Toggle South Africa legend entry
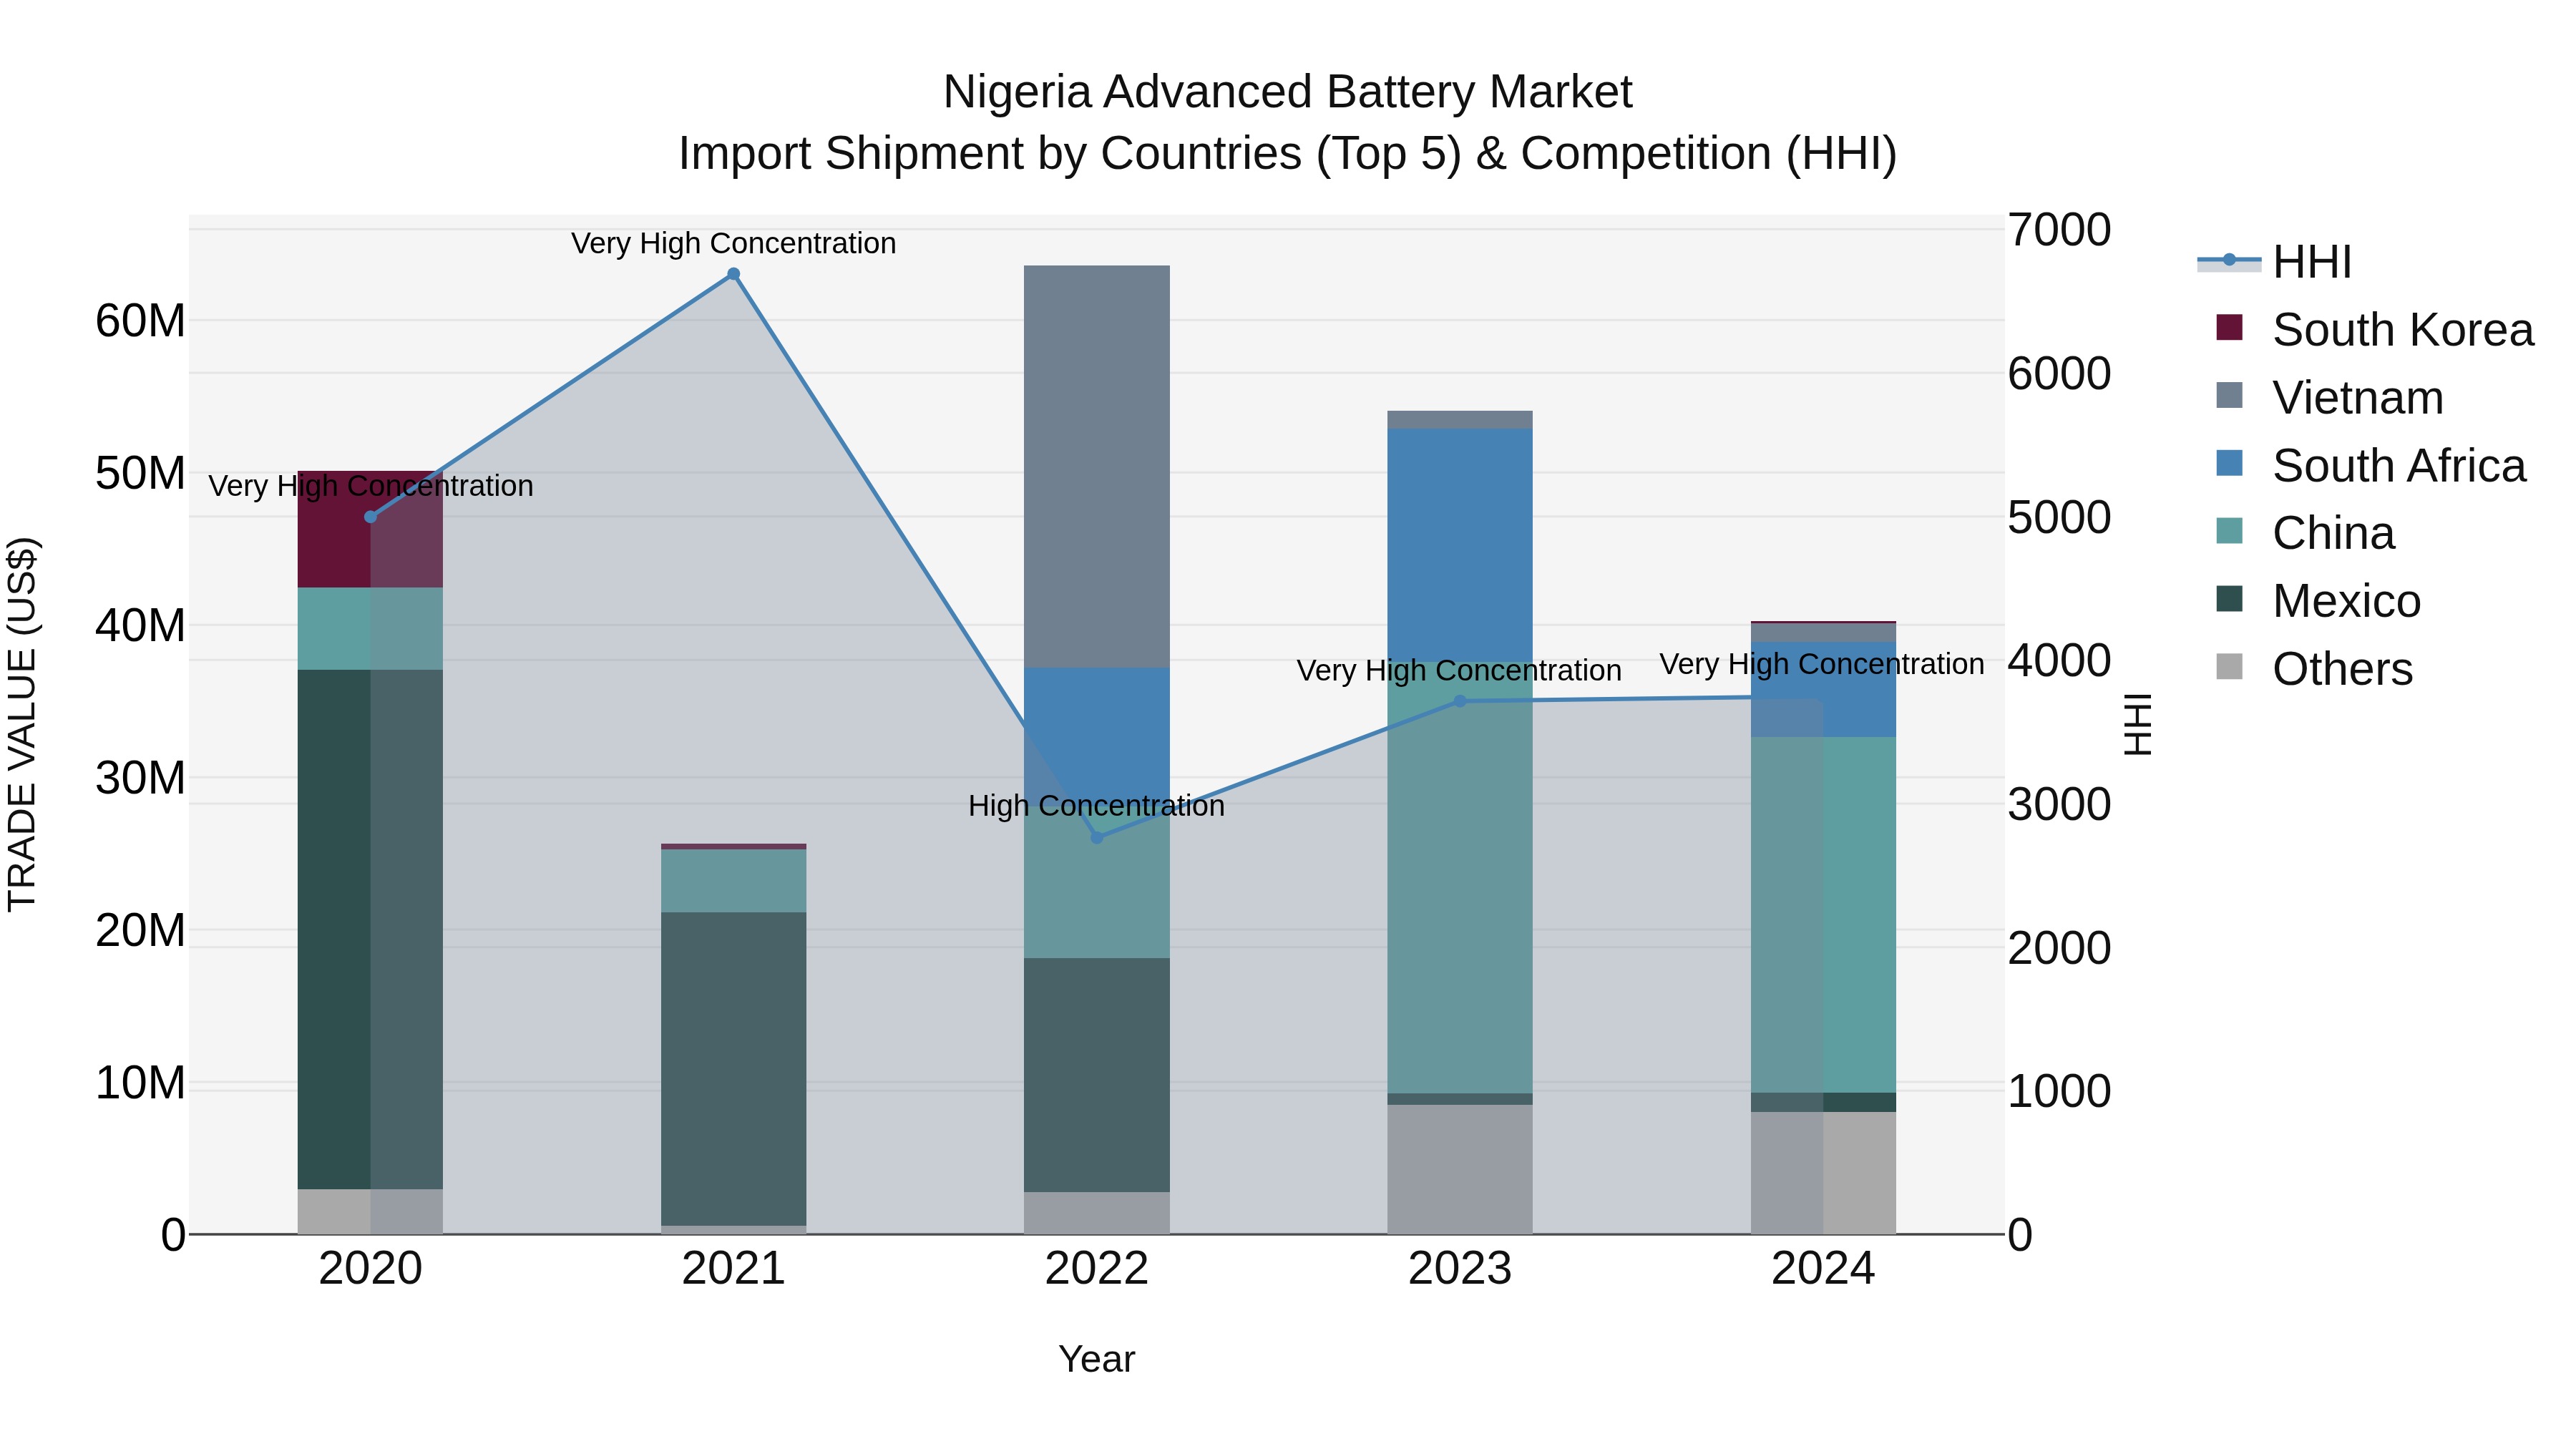The height and width of the screenshot is (1449, 2576). (x=2371, y=465)
